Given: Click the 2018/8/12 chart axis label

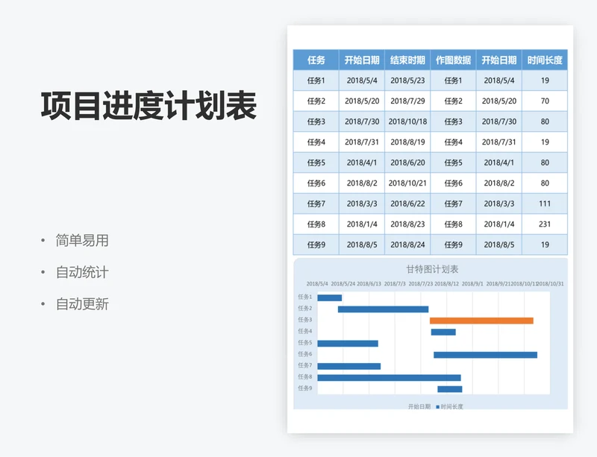Looking at the screenshot, I should click(446, 284).
